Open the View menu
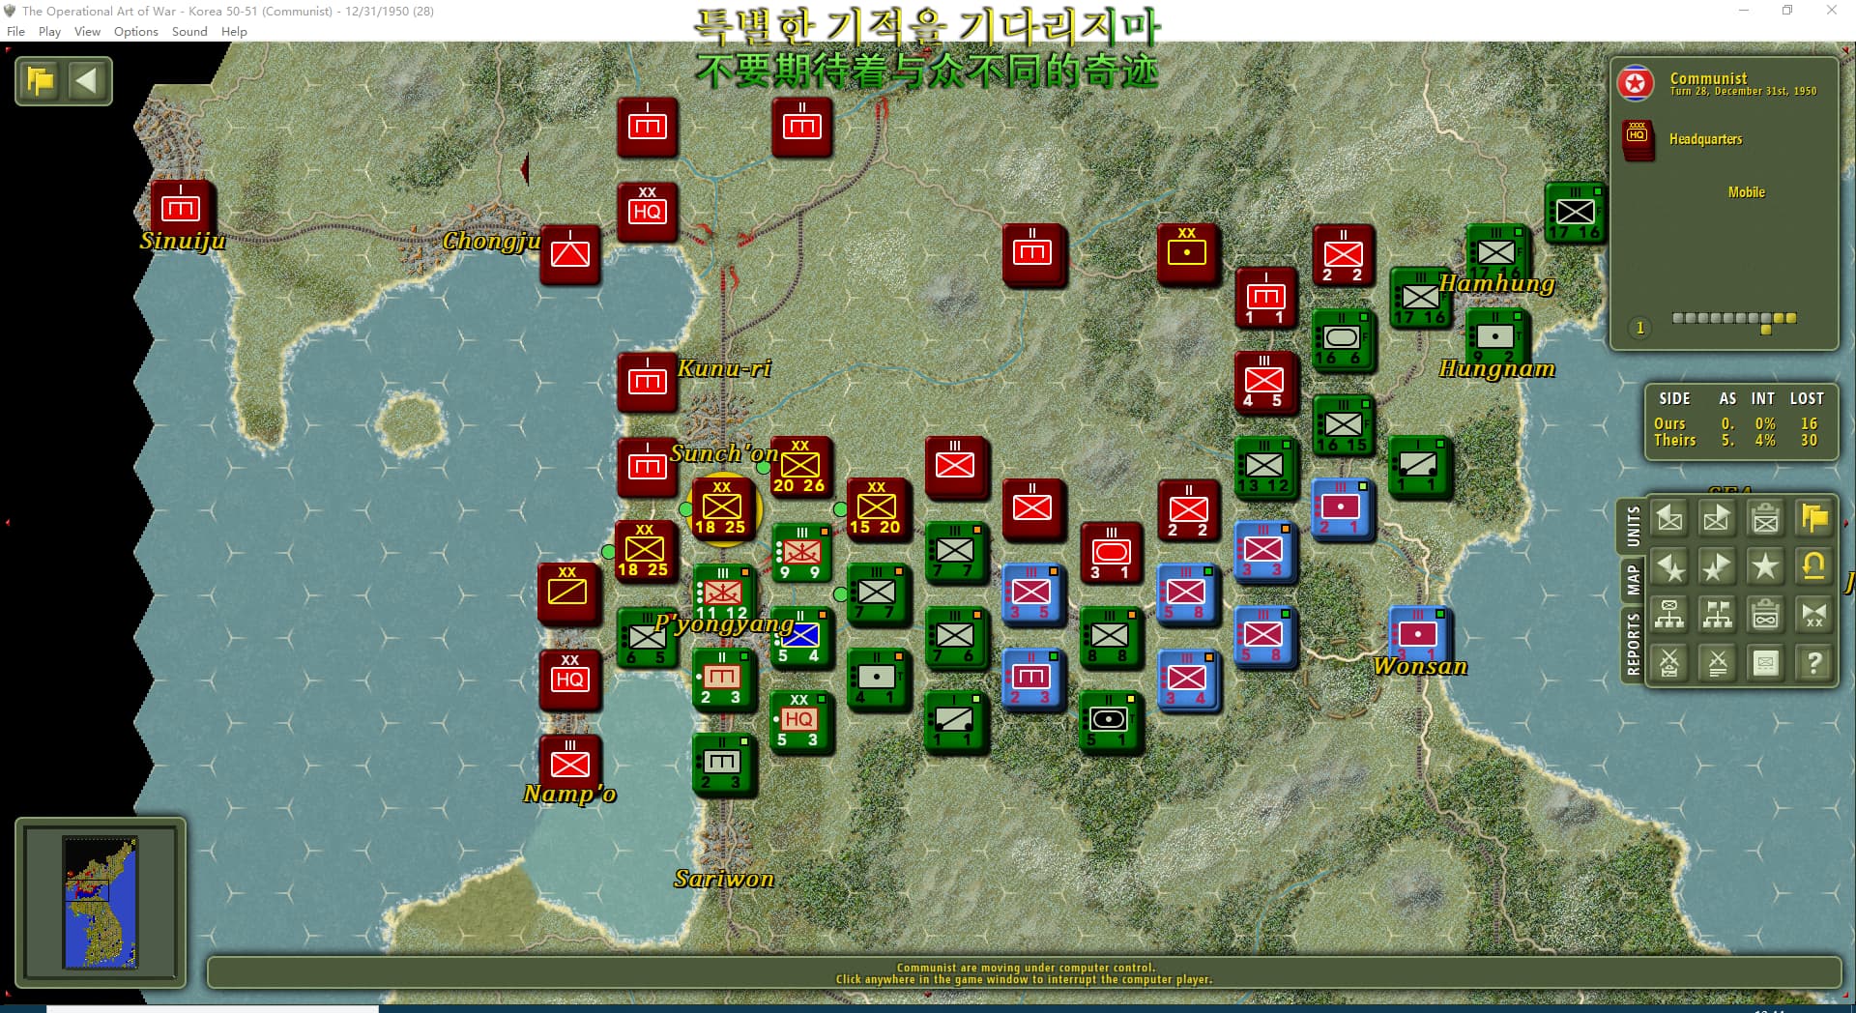 tap(87, 31)
